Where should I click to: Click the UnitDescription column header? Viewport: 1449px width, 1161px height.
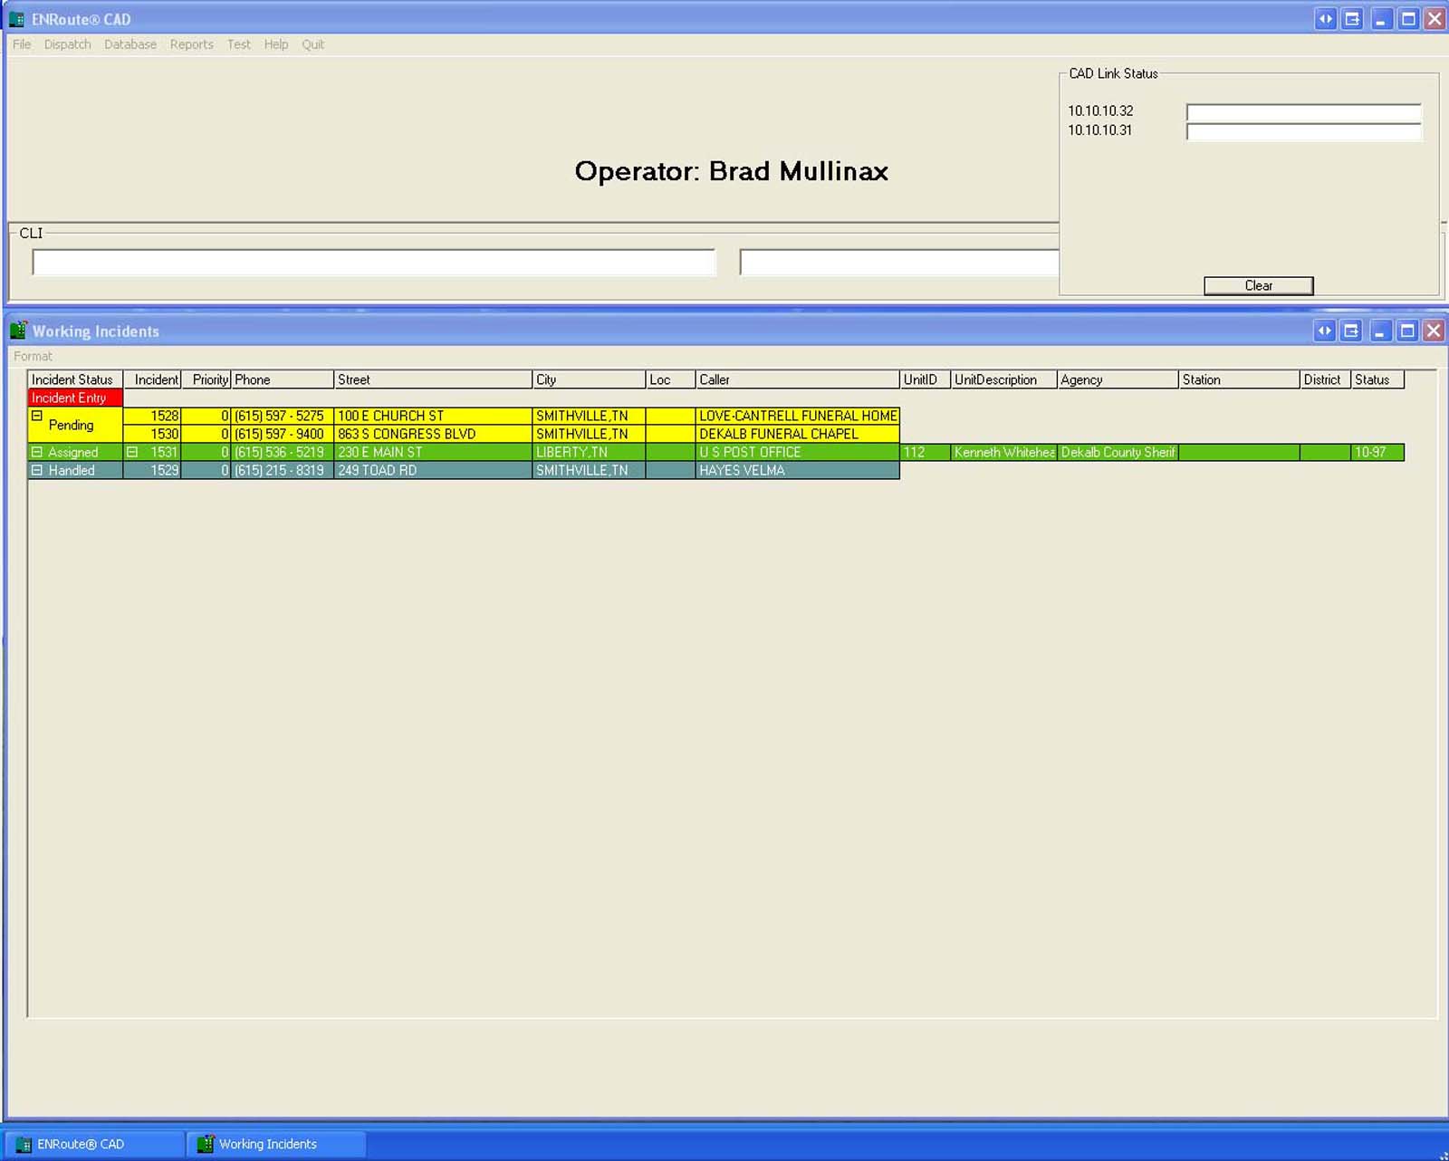click(1003, 380)
